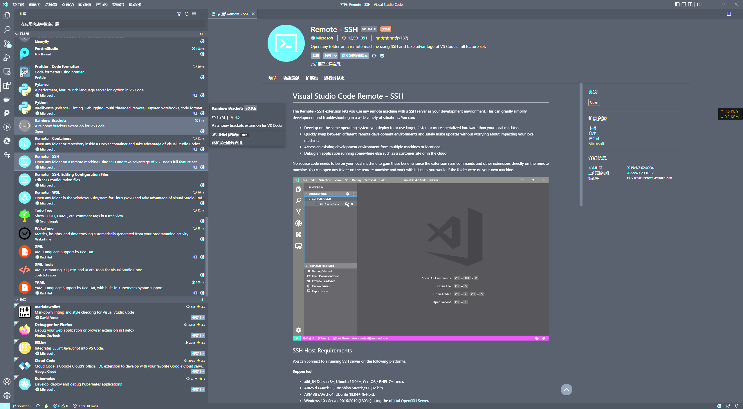Open the 文件(F) File menu
Screen dimensions: 743x409
pos(18,4)
